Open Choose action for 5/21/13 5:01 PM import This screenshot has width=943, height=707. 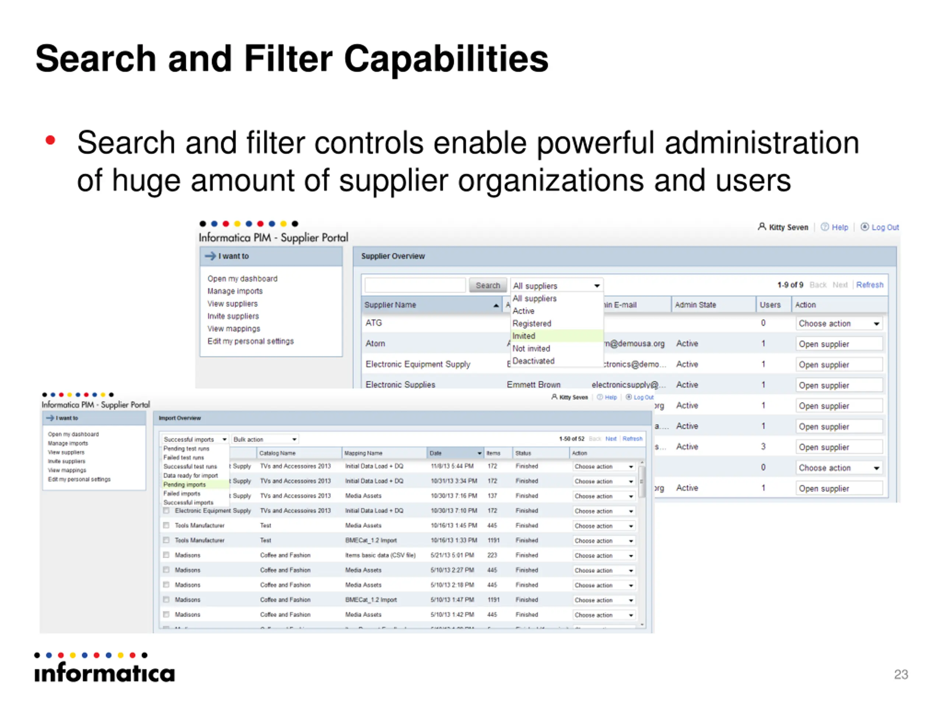[604, 555]
